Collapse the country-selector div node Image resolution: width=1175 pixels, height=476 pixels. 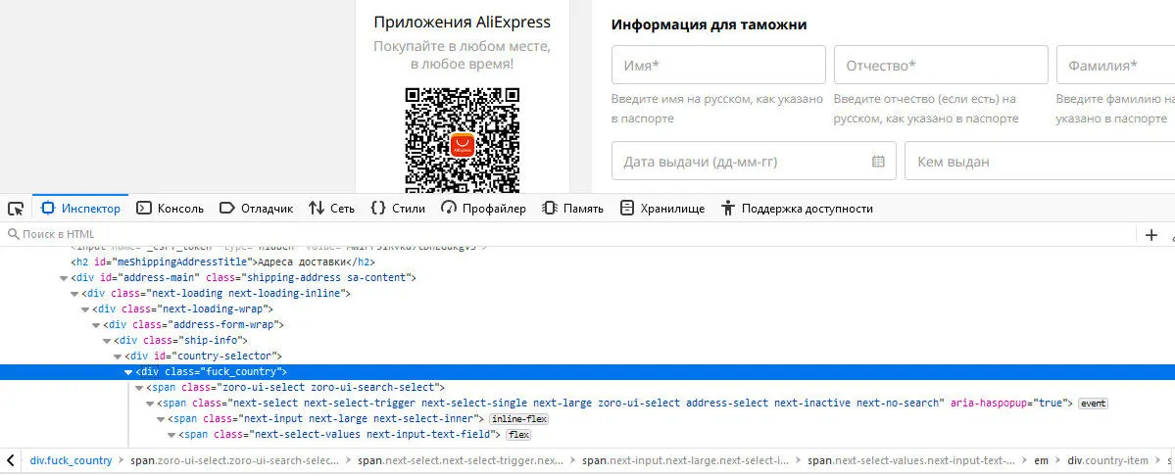point(118,357)
